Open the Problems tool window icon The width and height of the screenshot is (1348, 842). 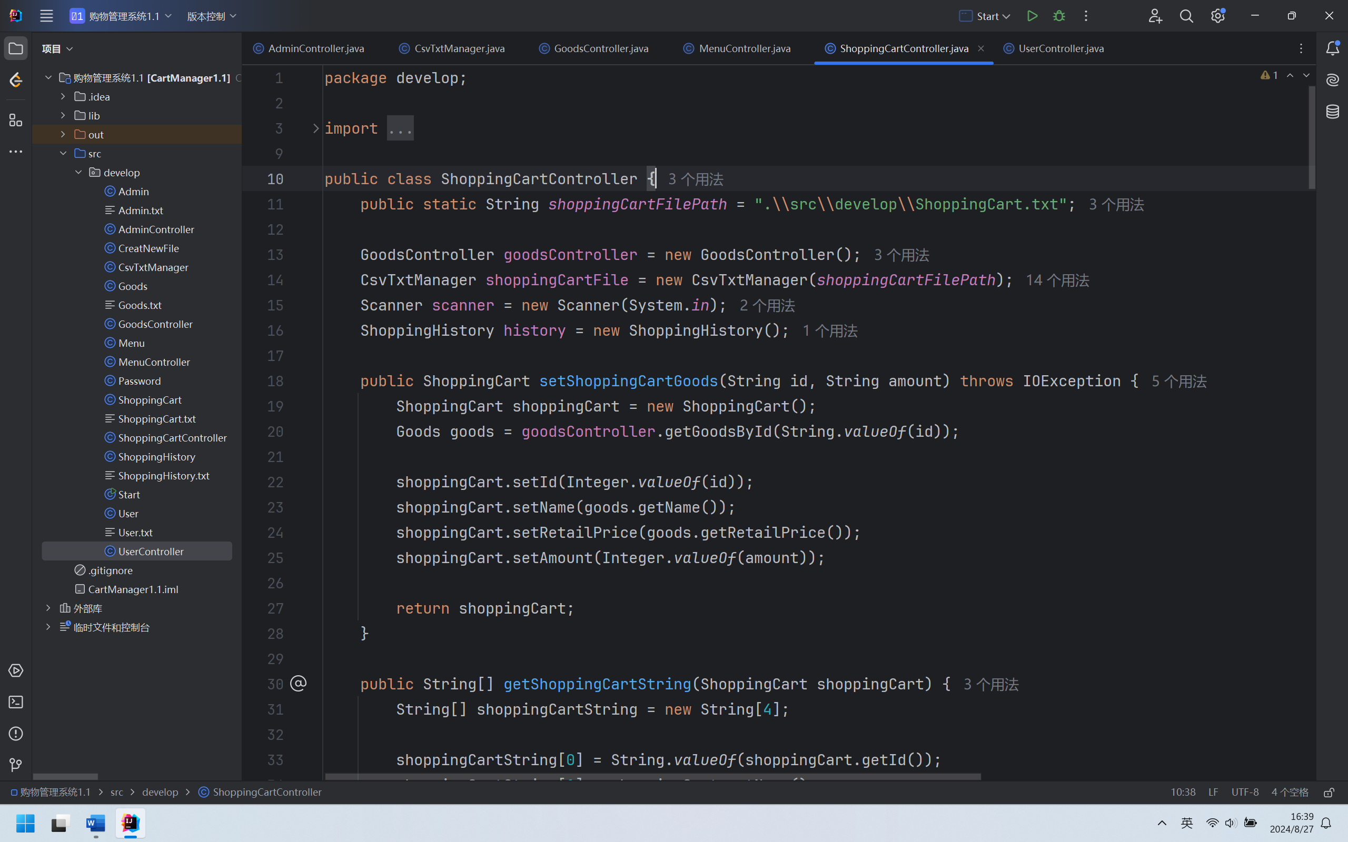point(16,734)
